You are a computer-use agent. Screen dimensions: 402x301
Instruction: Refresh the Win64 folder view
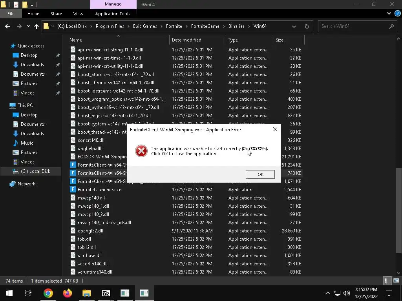click(x=307, y=26)
